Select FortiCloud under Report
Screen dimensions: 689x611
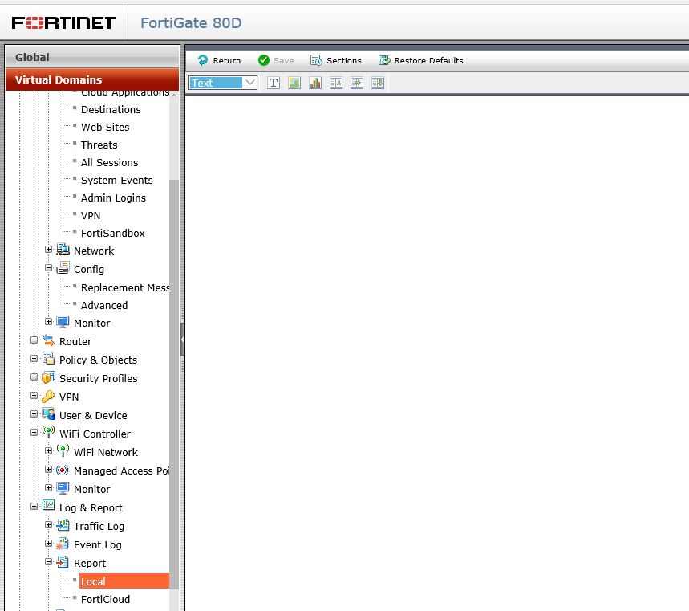click(105, 599)
